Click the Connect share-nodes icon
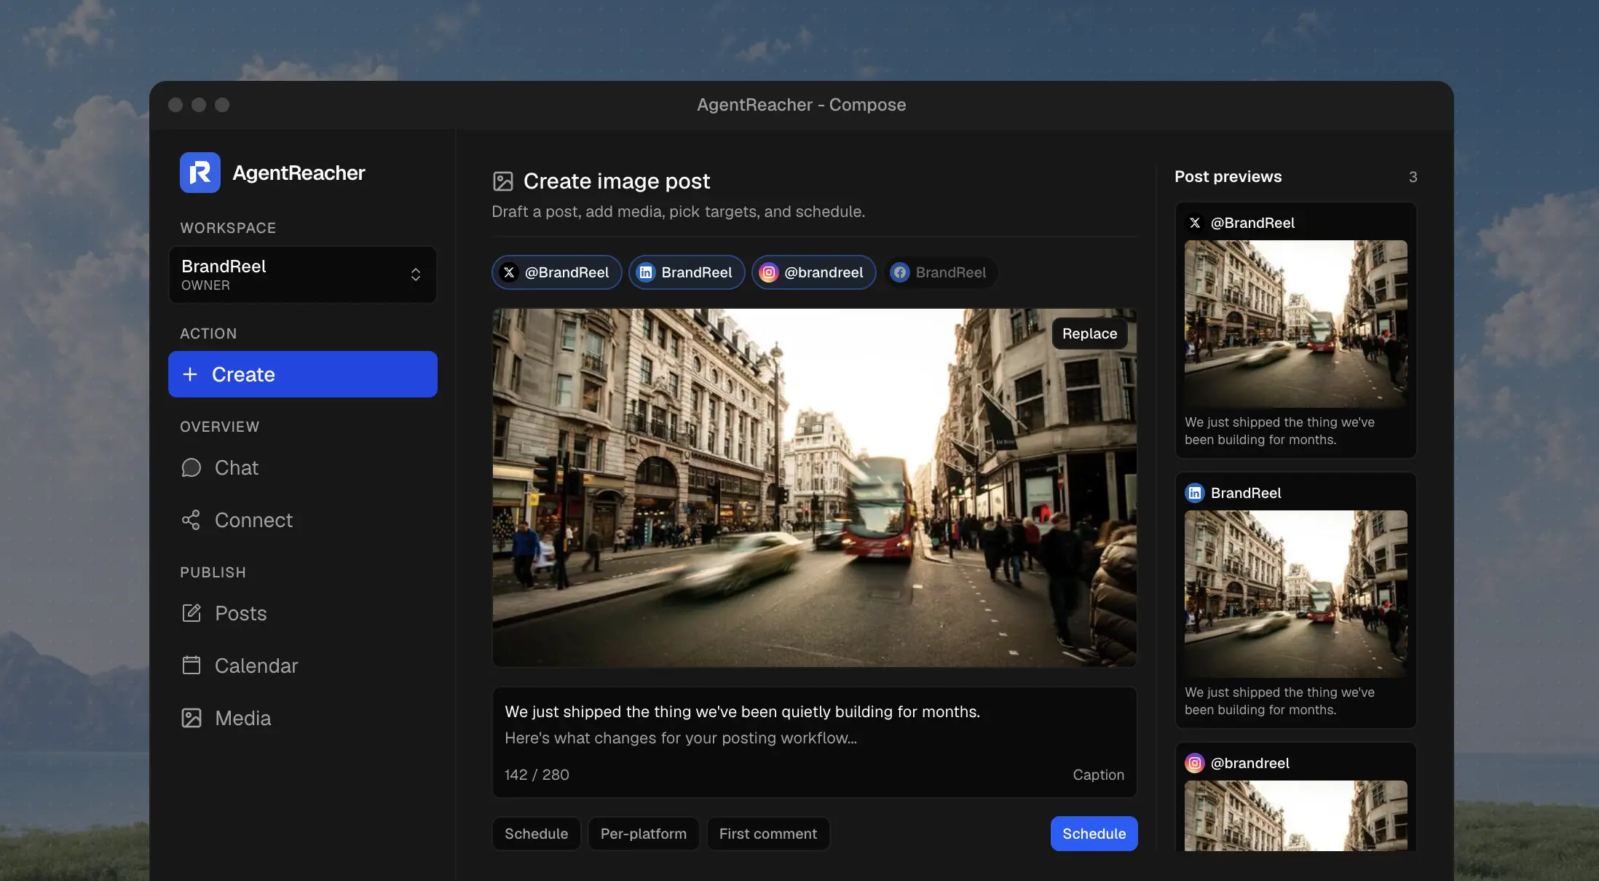Viewport: 1599px width, 881px height. click(191, 520)
